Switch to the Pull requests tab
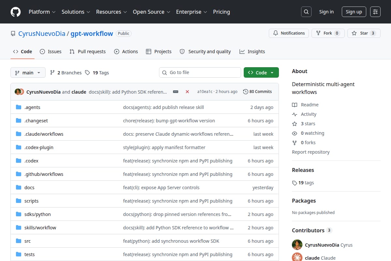Viewport: 391px width, 261px height. tap(88, 52)
